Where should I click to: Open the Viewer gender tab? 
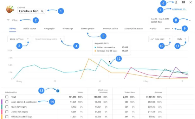[88, 29]
